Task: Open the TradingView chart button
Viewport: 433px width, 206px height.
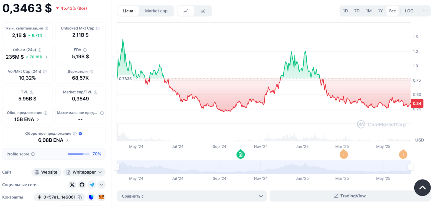Action: coord(349,196)
